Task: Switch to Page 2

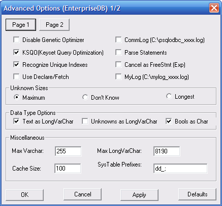Action: [54, 25]
